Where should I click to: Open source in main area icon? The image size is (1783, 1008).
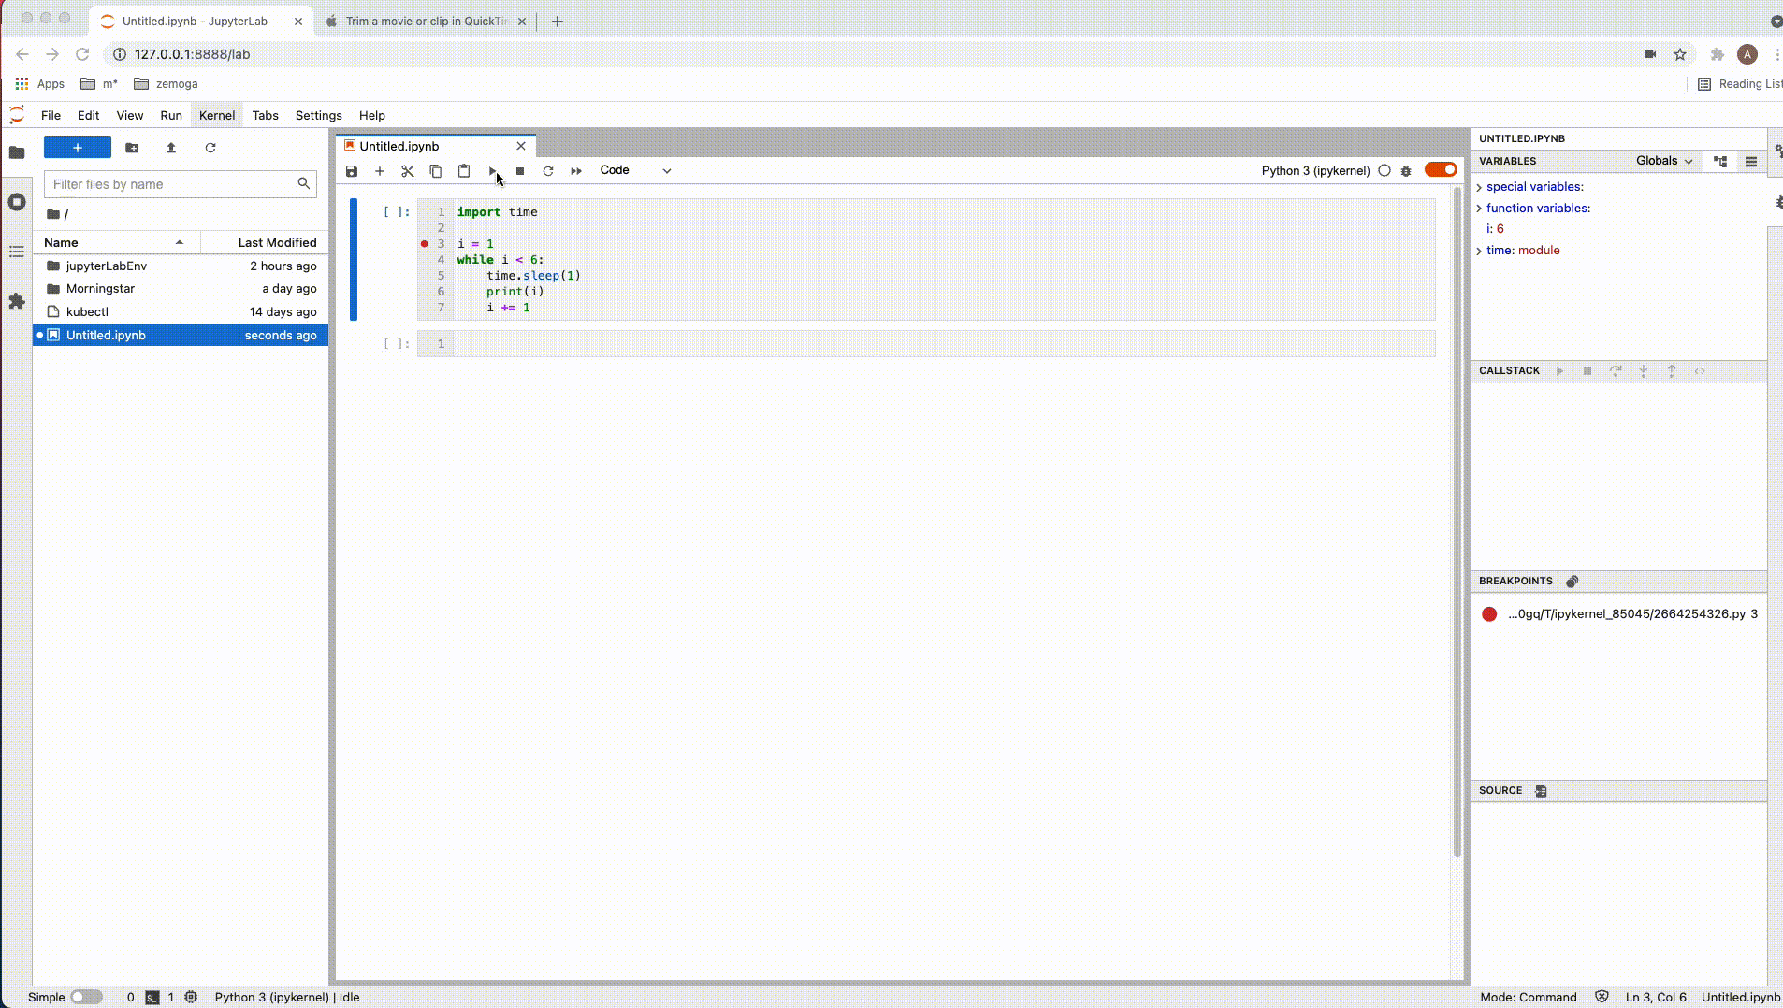1542,791
